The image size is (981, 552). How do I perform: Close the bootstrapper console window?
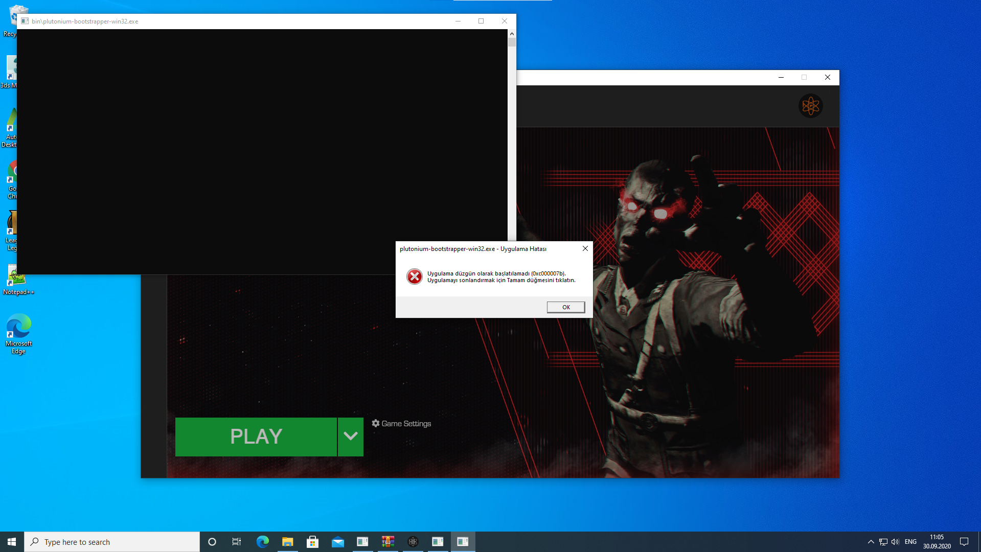[505, 21]
